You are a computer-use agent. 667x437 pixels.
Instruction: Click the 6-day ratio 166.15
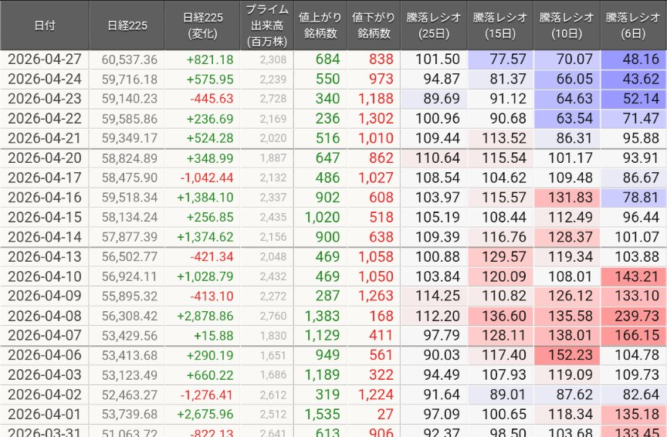637,335
